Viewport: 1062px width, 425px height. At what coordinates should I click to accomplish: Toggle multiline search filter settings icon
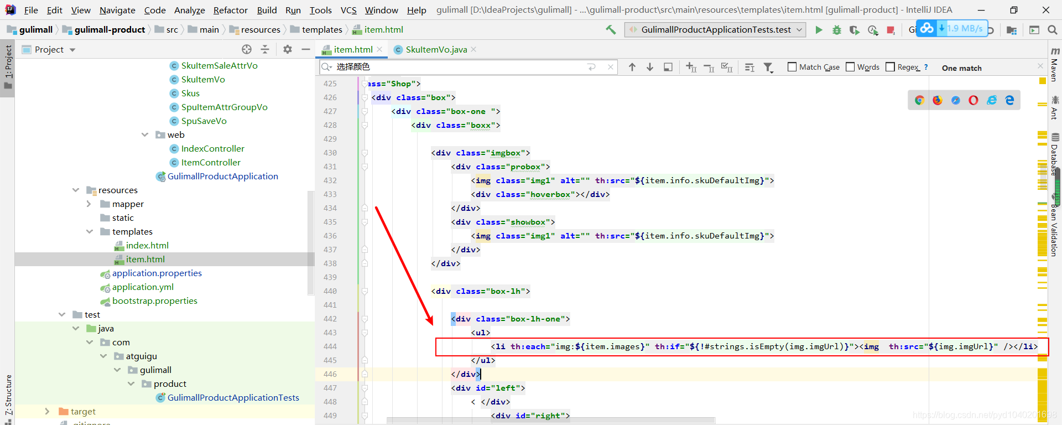749,67
